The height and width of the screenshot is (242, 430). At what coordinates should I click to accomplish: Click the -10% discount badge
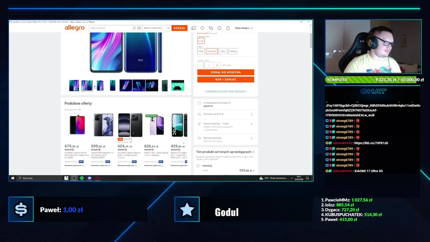click(120, 139)
